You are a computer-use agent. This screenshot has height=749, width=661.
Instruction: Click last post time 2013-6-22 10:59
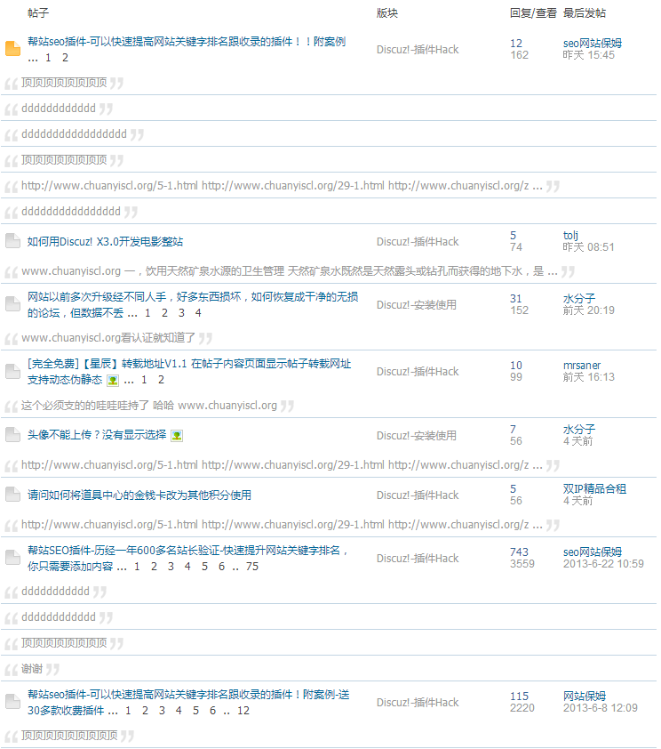pyautogui.click(x=603, y=564)
